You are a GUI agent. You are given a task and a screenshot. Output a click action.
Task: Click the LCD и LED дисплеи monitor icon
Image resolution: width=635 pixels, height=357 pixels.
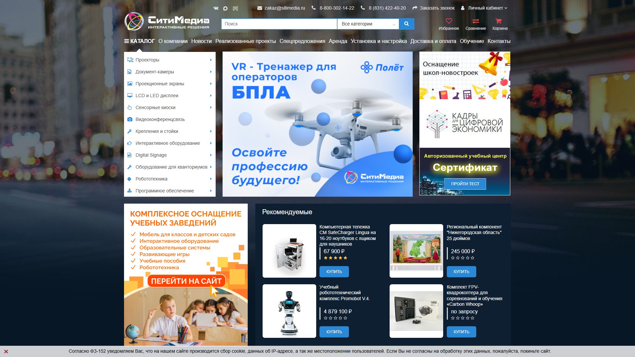click(x=130, y=96)
